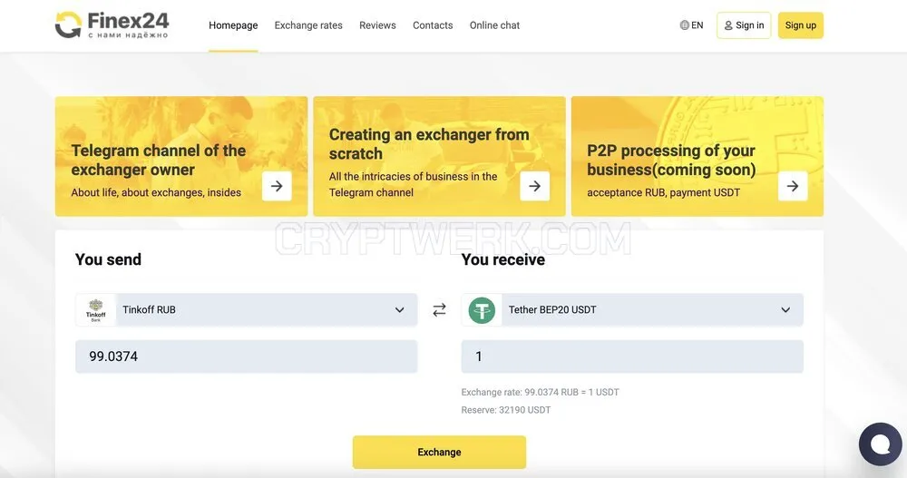907x478 pixels.
Task: Go to the Reviews page
Action: point(377,25)
